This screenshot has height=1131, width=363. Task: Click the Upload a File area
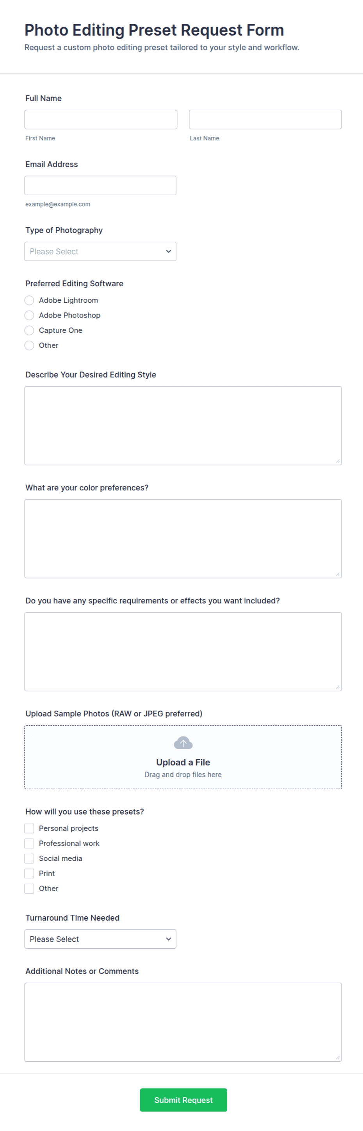[x=183, y=757]
